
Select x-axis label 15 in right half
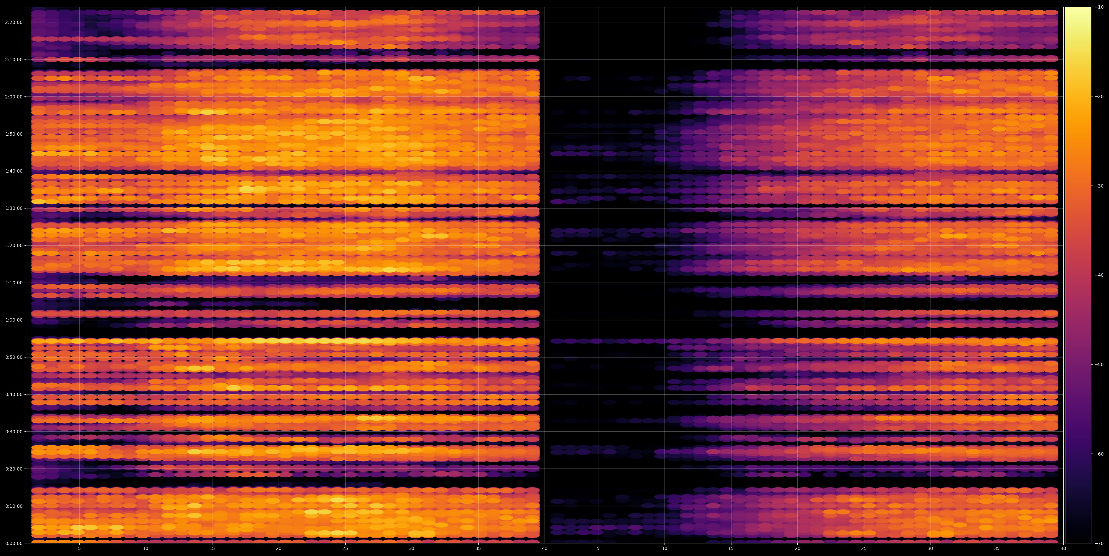click(x=731, y=549)
